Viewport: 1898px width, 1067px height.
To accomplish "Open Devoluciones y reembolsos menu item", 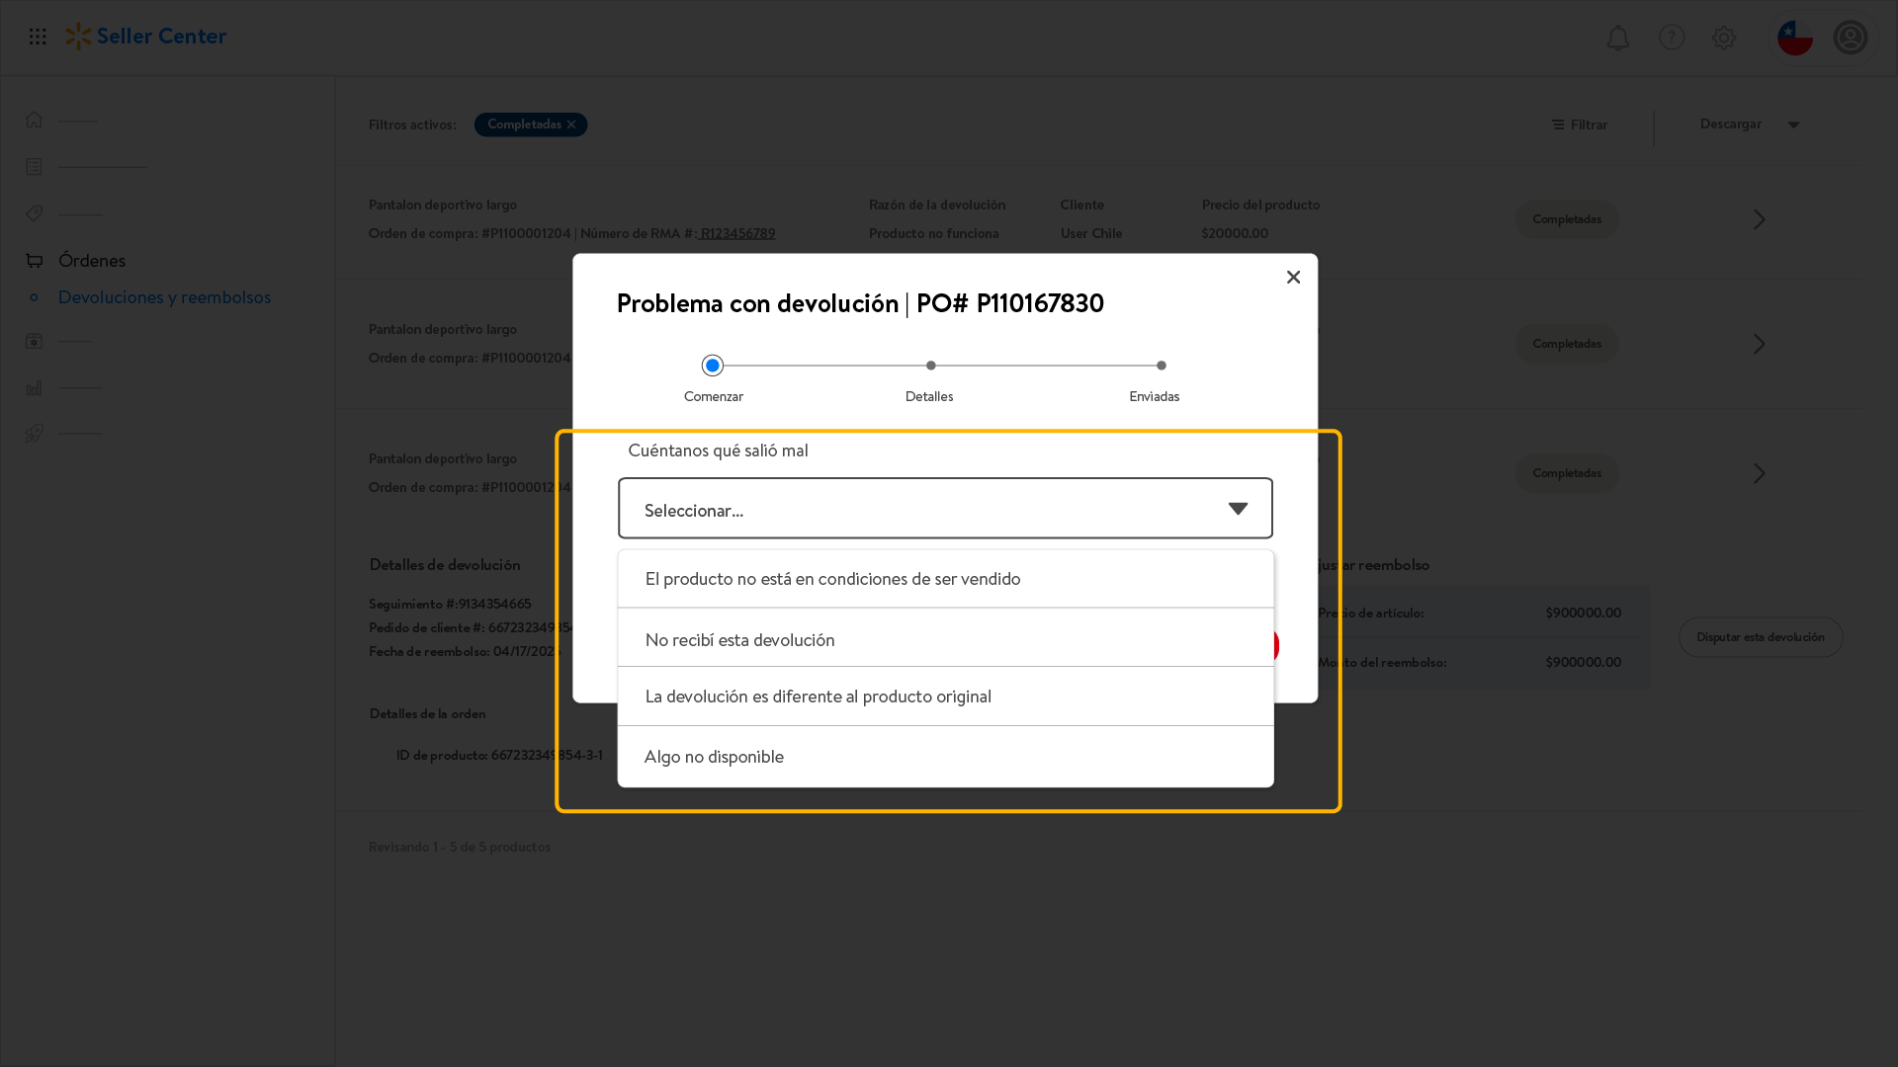I will coord(164,297).
